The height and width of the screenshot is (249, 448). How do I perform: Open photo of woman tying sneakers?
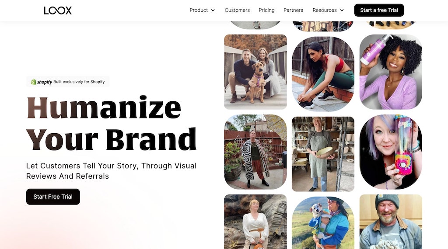[x=323, y=74]
